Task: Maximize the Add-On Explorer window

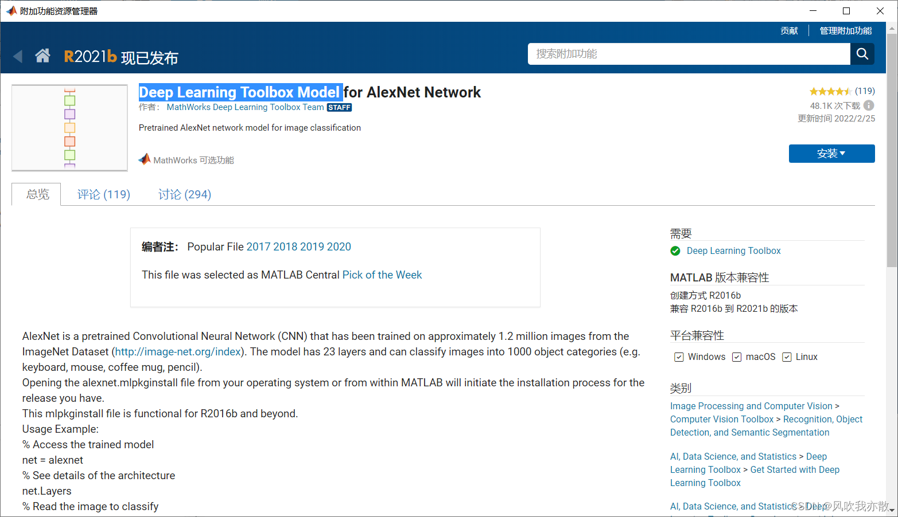Action: click(x=846, y=11)
